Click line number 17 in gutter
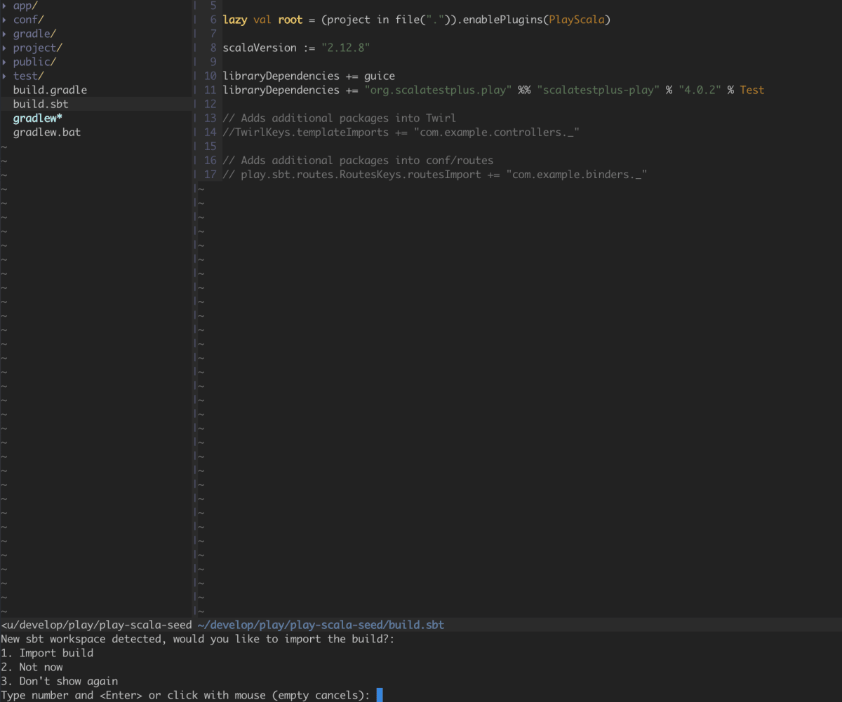842x702 pixels. [210, 174]
